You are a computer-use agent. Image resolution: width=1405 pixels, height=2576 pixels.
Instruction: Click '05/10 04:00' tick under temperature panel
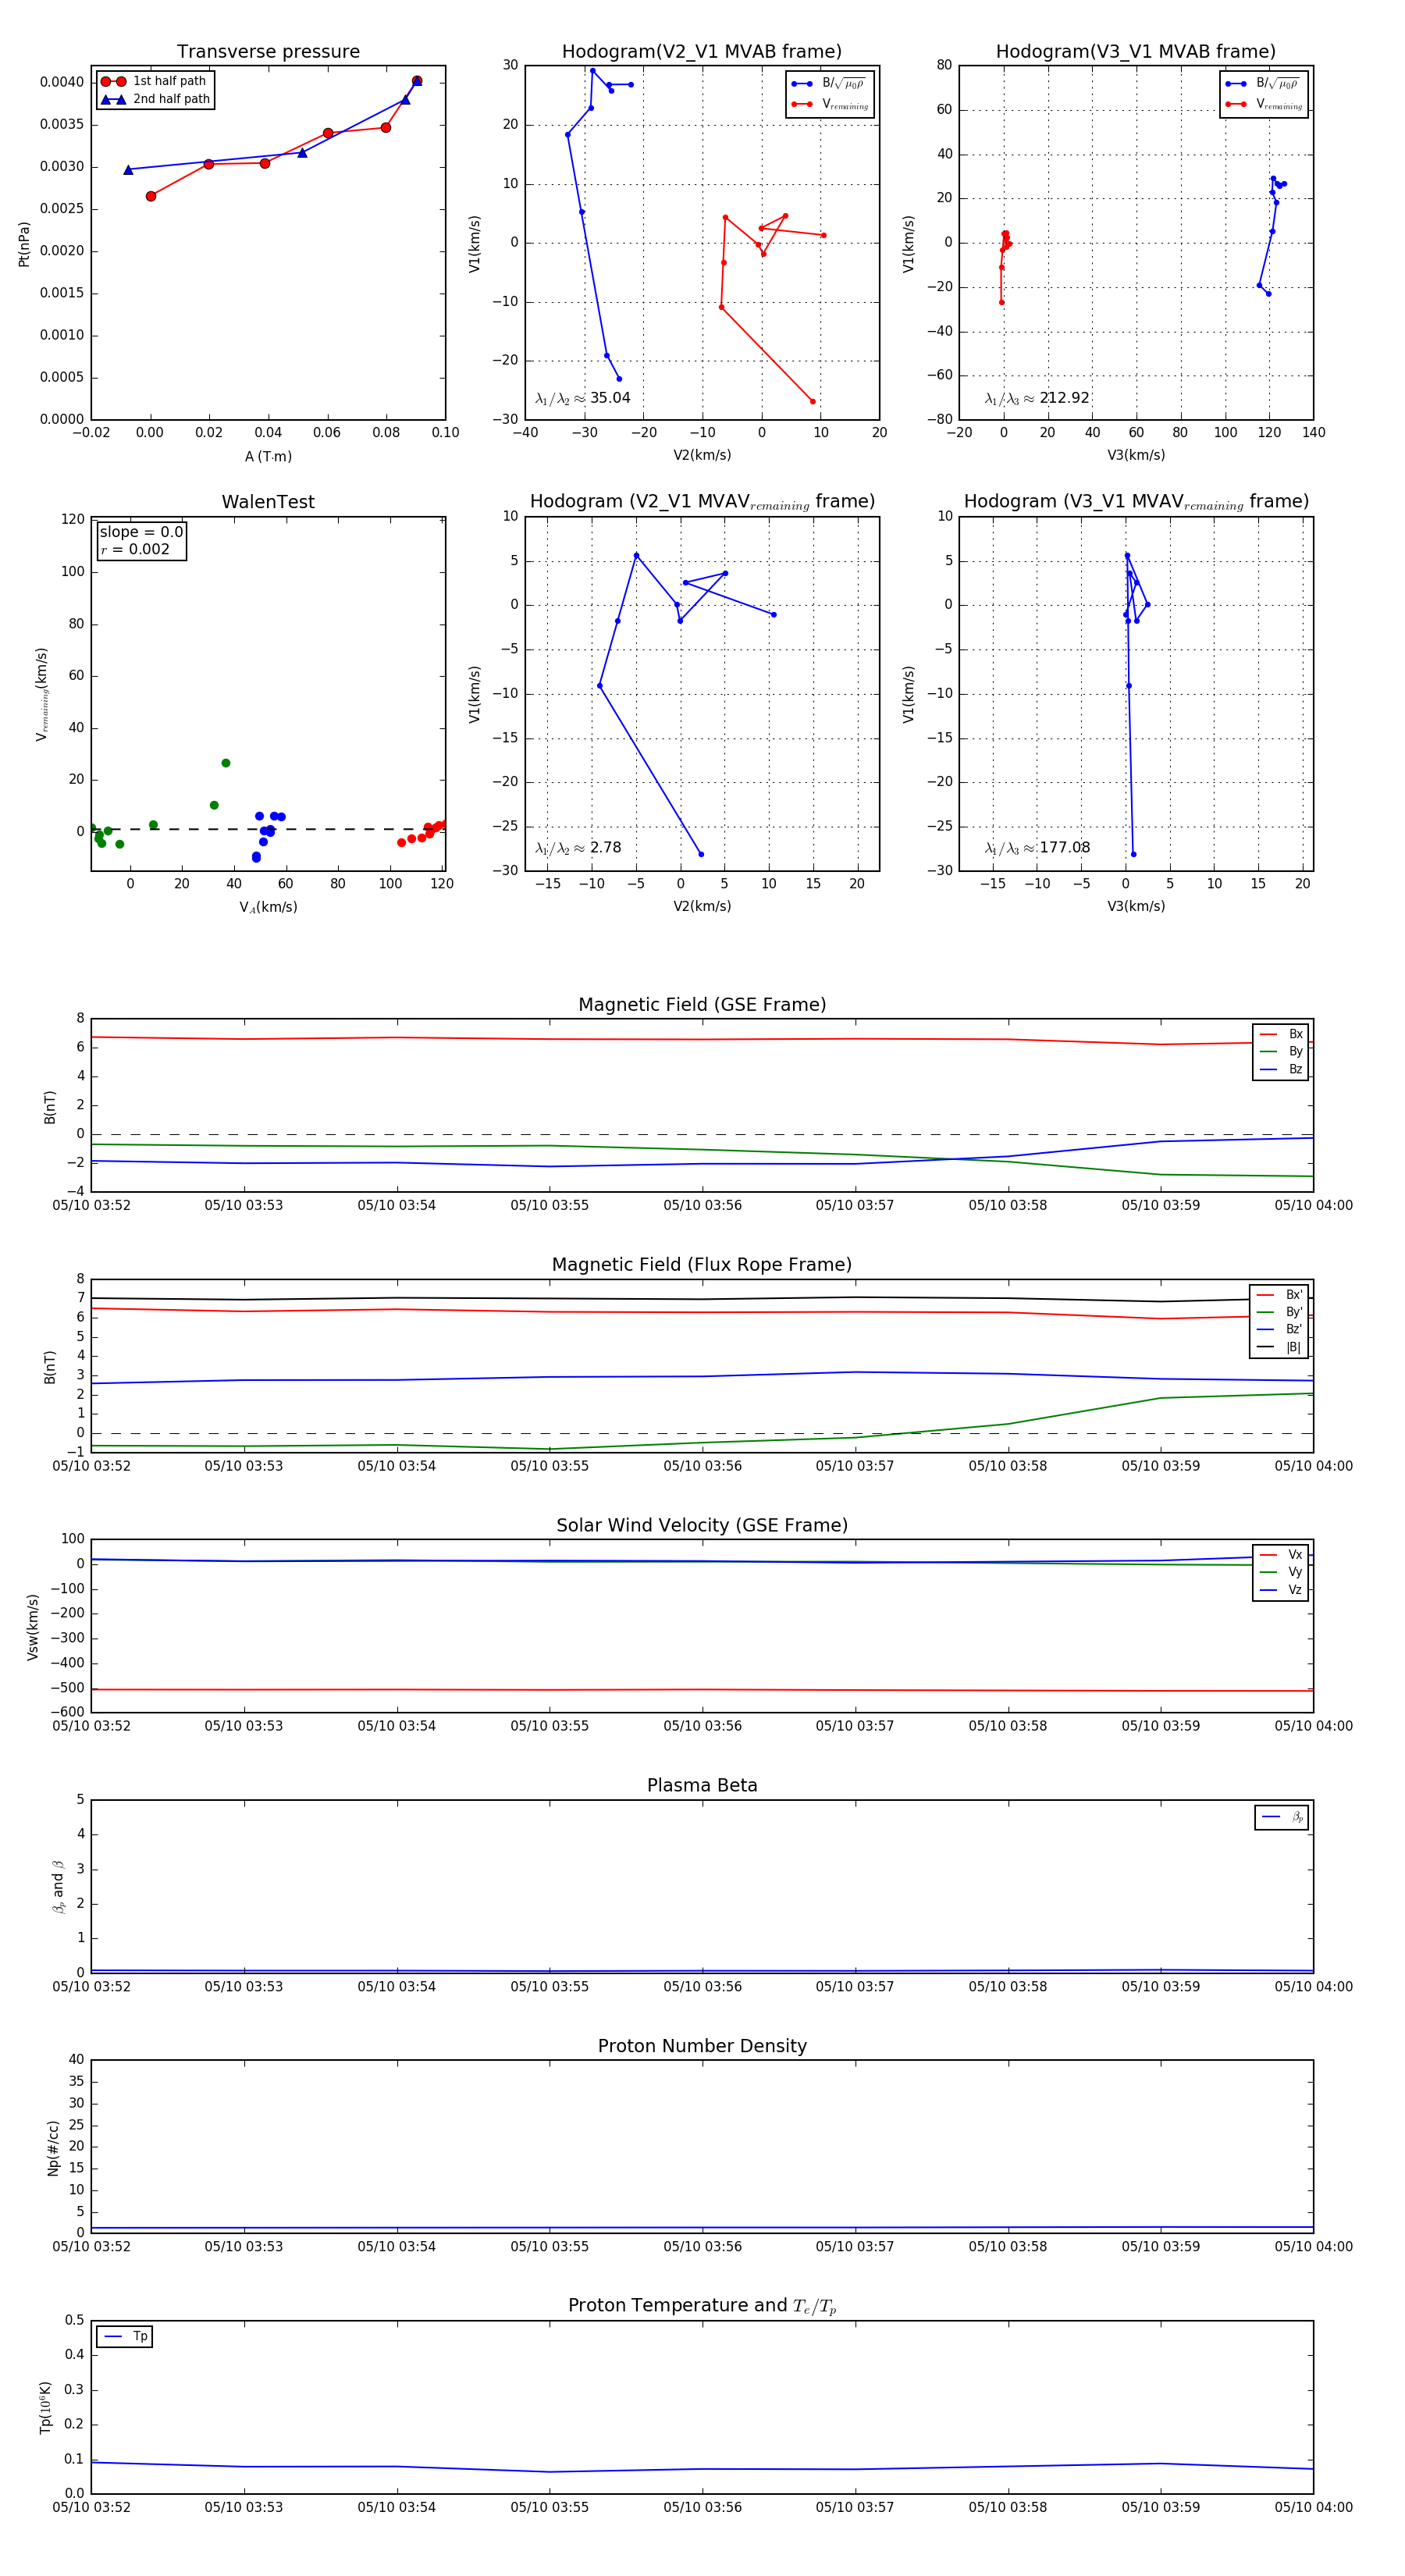pyautogui.click(x=1313, y=2507)
